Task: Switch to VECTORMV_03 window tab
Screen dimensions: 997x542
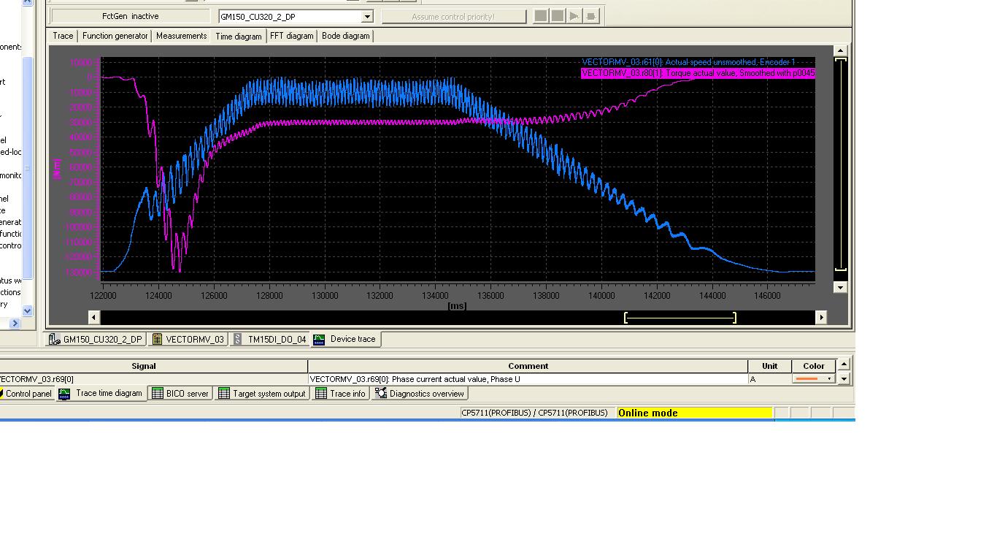Action: coord(188,340)
